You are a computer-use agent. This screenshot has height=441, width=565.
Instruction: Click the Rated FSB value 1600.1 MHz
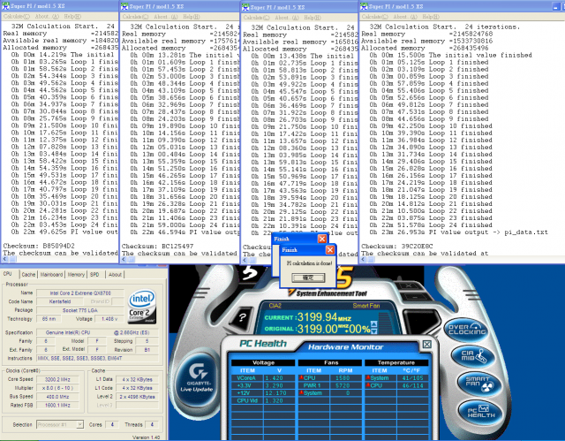(57, 405)
